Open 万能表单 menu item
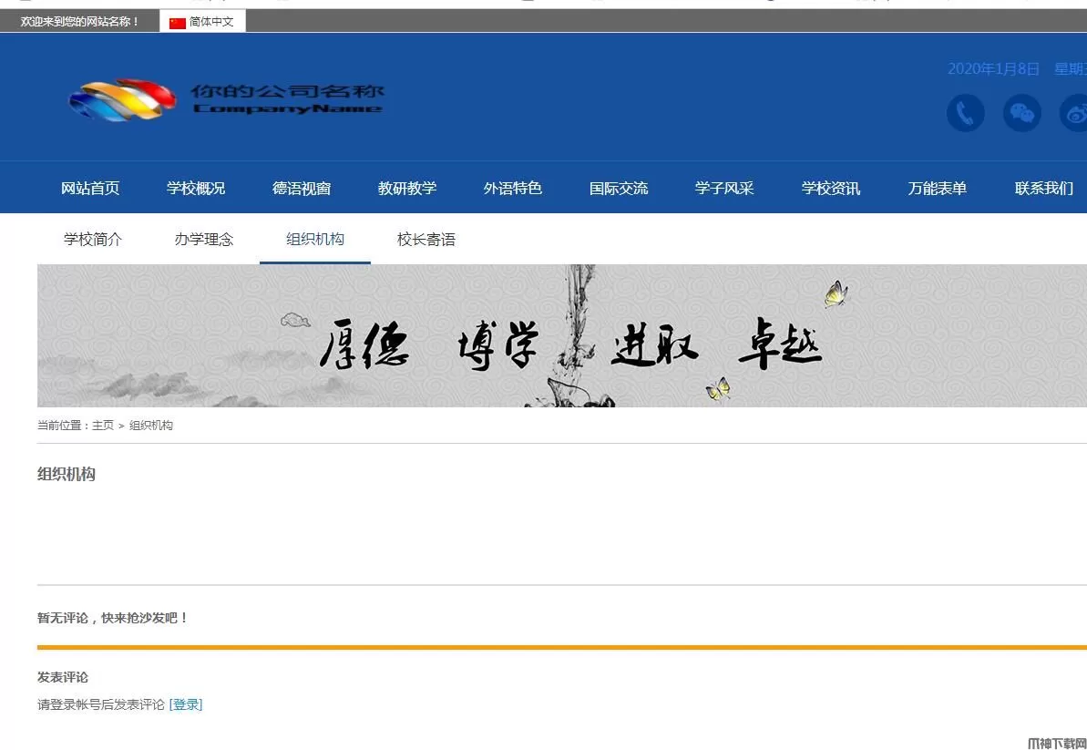1087x750 pixels. pyautogui.click(x=937, y=188)
